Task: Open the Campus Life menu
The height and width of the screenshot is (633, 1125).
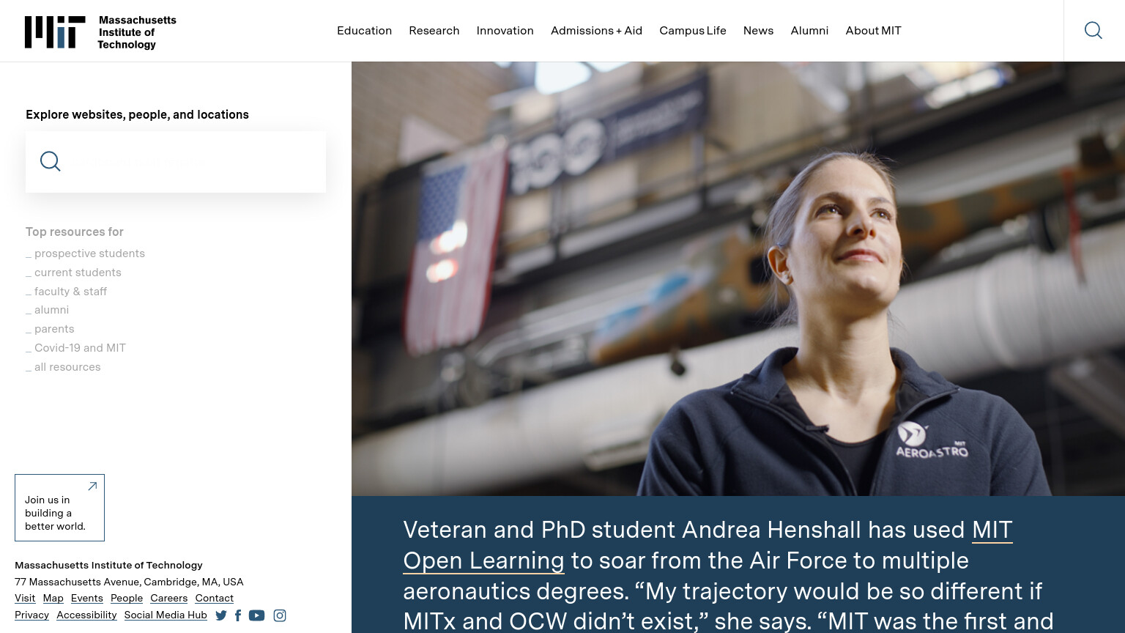Action: pyautogui.click(x=693, y=31)
